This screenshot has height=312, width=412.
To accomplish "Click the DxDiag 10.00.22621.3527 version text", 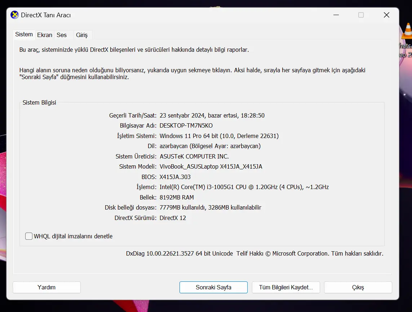I will point(179,253).
